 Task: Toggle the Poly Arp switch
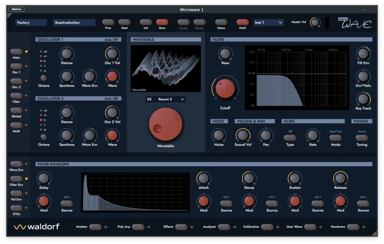click(138, 227)
